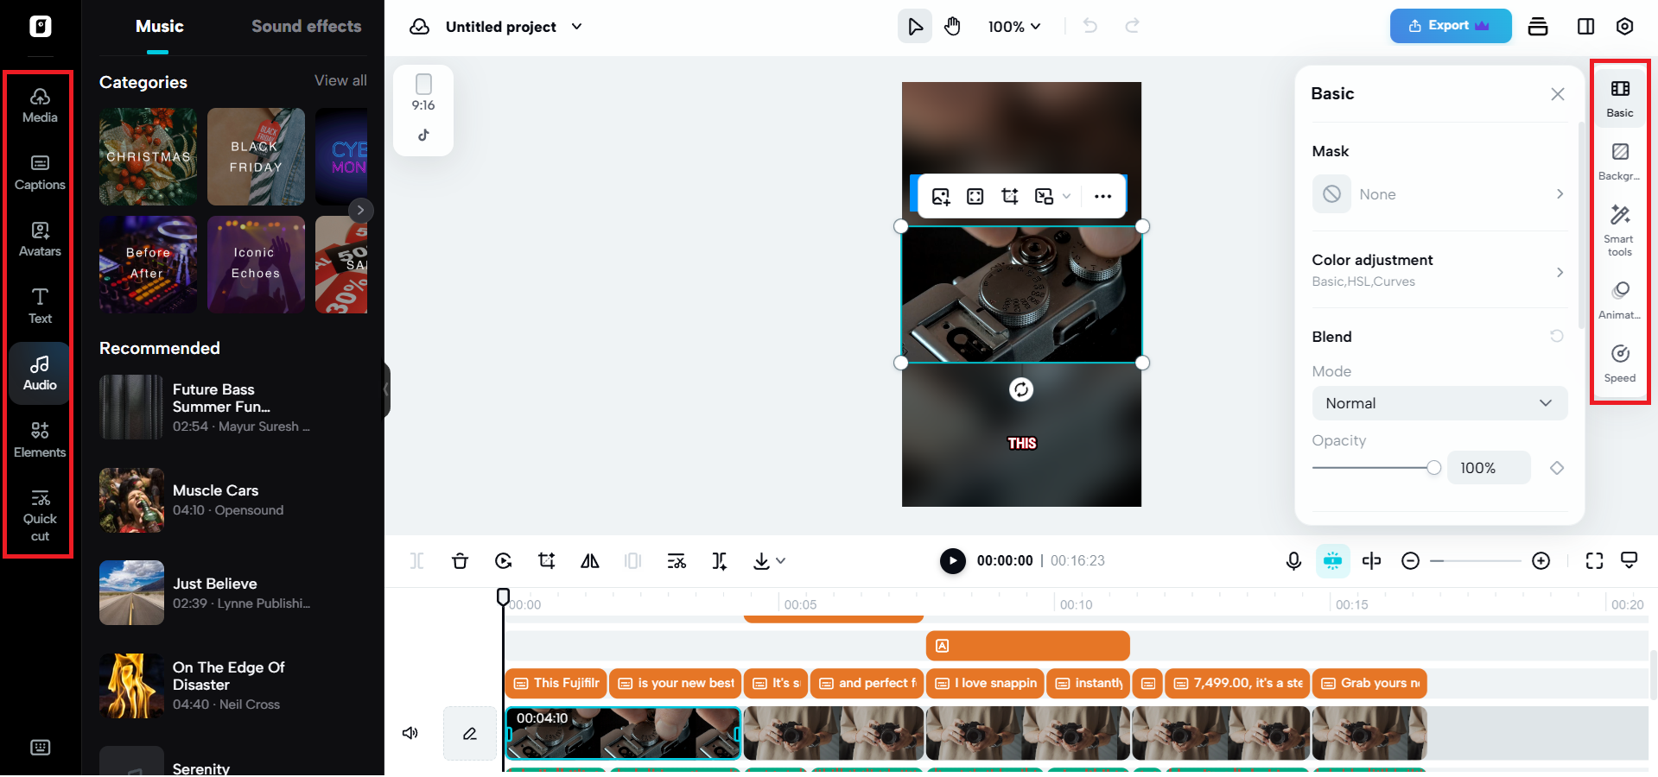This screenshot has width=1658, height=777.
Task: Open the Color adjustment settings arrow
Action: click(x=1560, y=272)
